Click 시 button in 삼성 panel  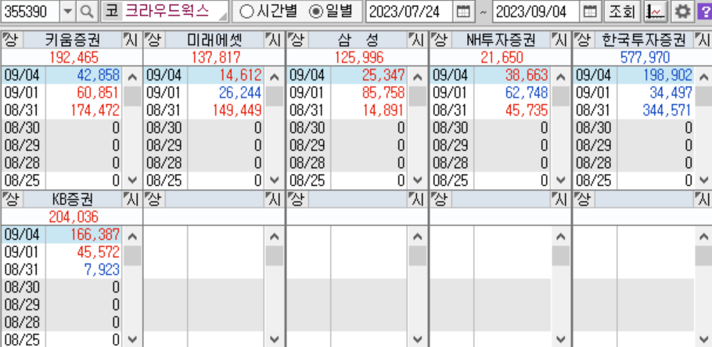416,41
